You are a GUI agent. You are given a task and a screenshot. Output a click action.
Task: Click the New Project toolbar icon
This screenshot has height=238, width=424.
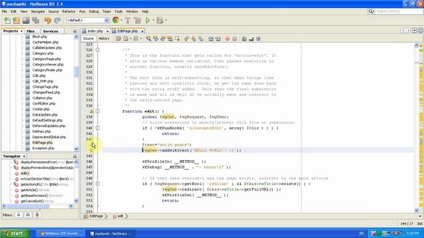click(17, 20)
